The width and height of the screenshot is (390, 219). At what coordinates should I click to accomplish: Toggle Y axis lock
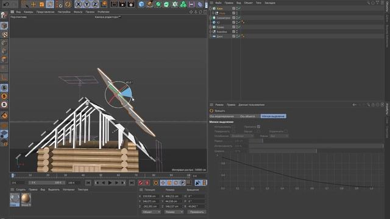coord(87,4)
